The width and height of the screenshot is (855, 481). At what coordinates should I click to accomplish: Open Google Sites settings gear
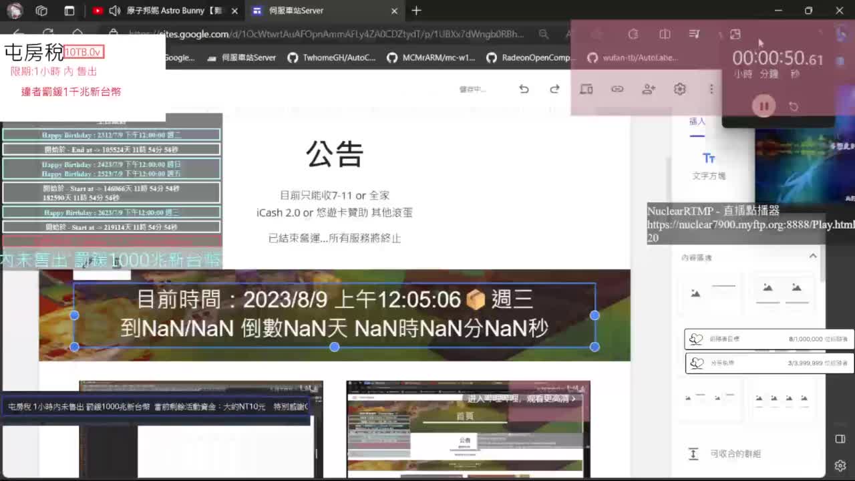click(x=680, y=89)
